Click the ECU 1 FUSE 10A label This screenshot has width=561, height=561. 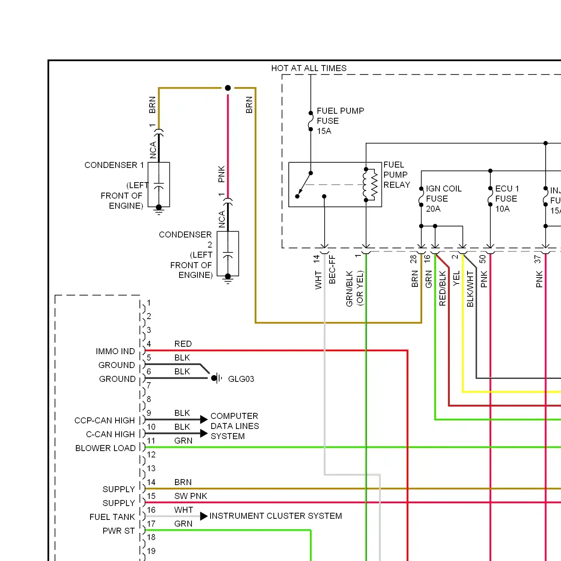(507, 199)
